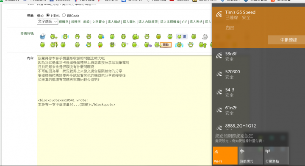The width and height of the screenshot is (305, 166).
Task: Click the 文字置中 link
Action: point(98,22)
